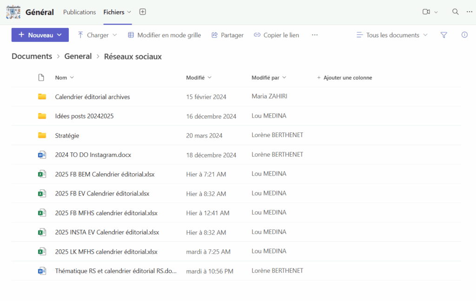Open Thématique RS et calendrier éditorial document
Viewport: 476px width, 301px height.
click(116, 271)
